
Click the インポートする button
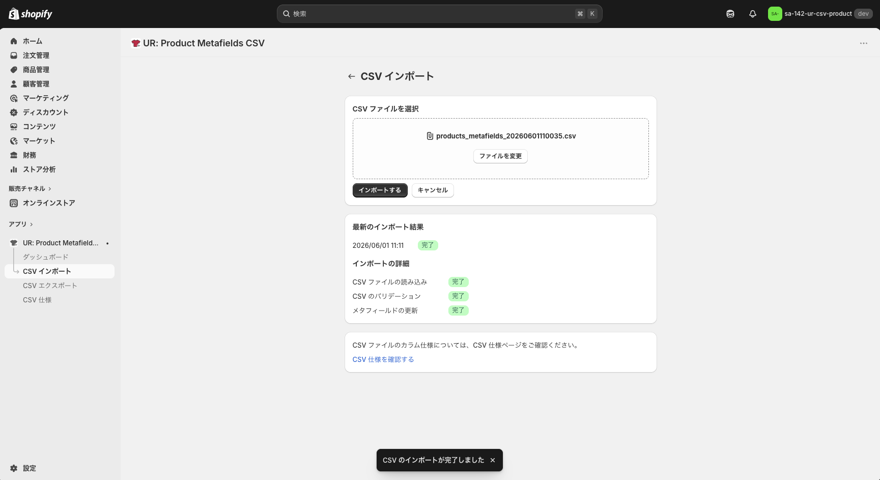(x=380, y=190)
